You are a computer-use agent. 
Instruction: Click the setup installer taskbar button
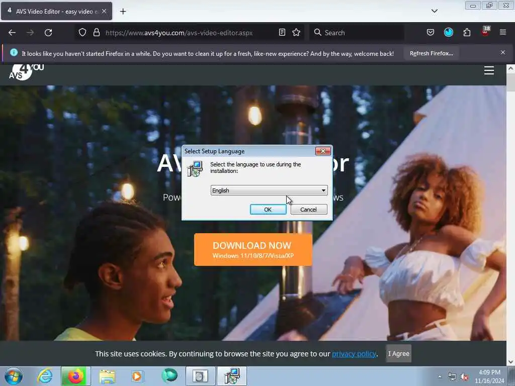point(232,376)
